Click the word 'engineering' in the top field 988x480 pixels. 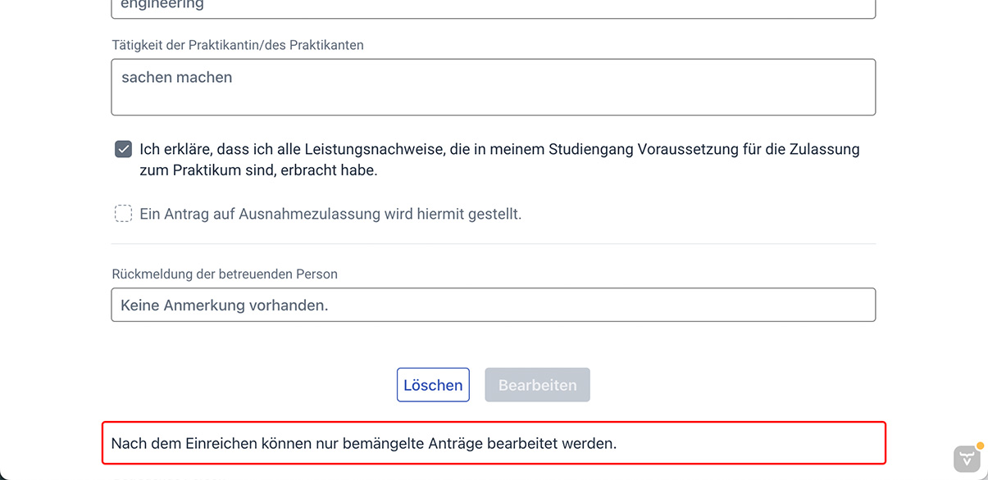point(162,6)
